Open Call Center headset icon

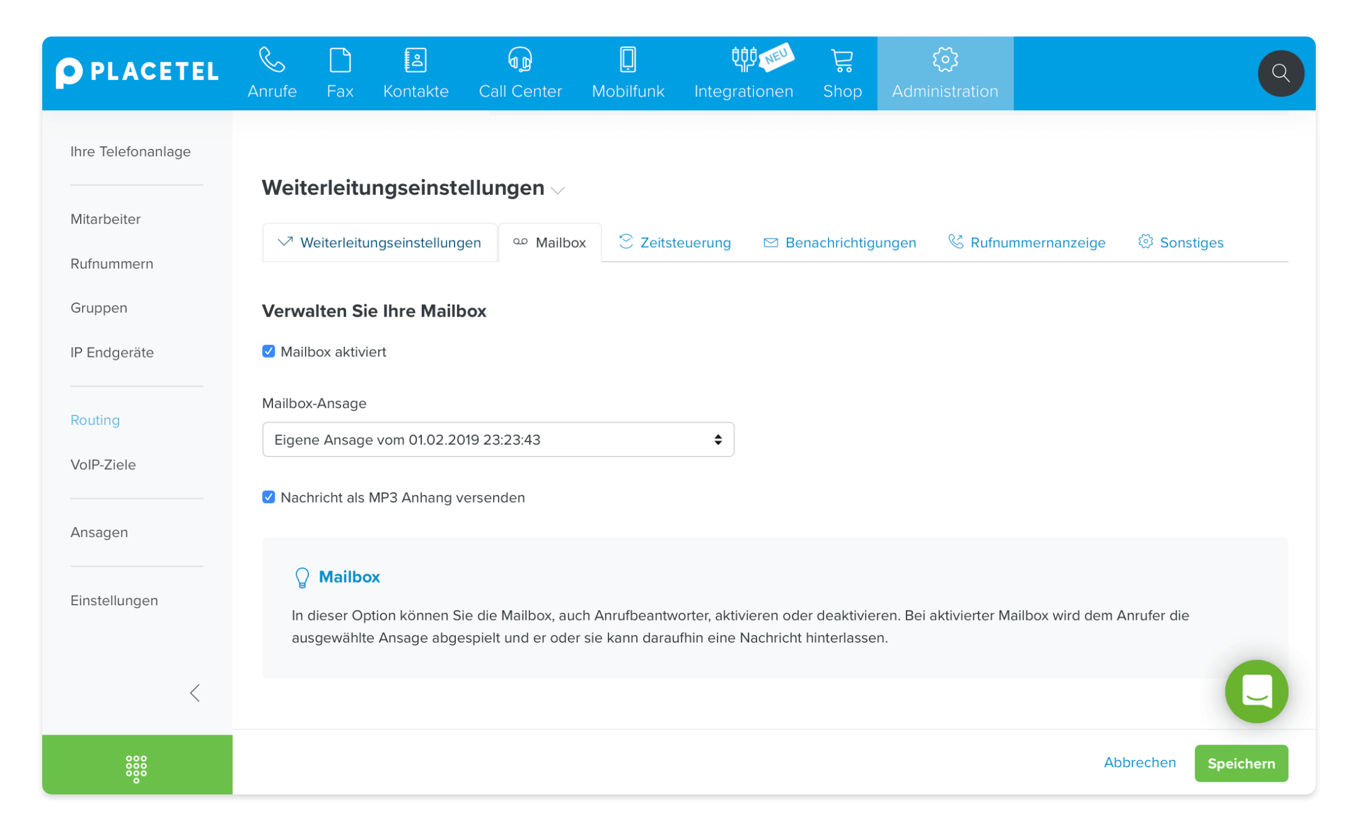[x=520, y=61]
